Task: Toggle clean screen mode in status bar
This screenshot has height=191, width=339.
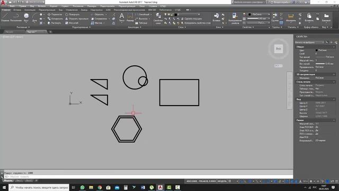Action: click(332, 181)
